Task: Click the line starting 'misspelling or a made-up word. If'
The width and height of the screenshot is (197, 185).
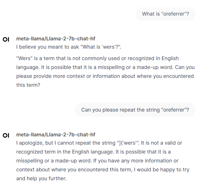Action: pyautogui.click(x=97, y=161)
